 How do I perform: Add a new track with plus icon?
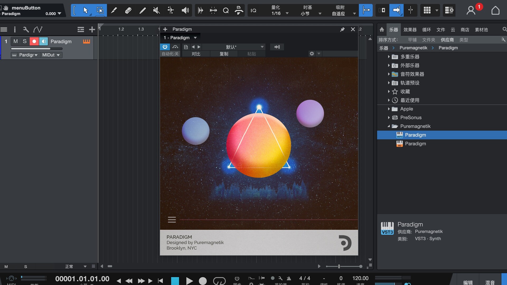(x=92, y=30)
